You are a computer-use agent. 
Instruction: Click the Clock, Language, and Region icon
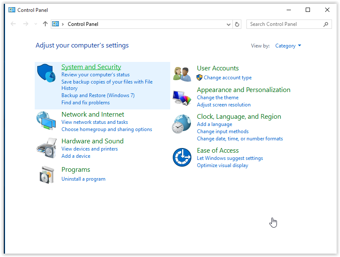point(182,123)
